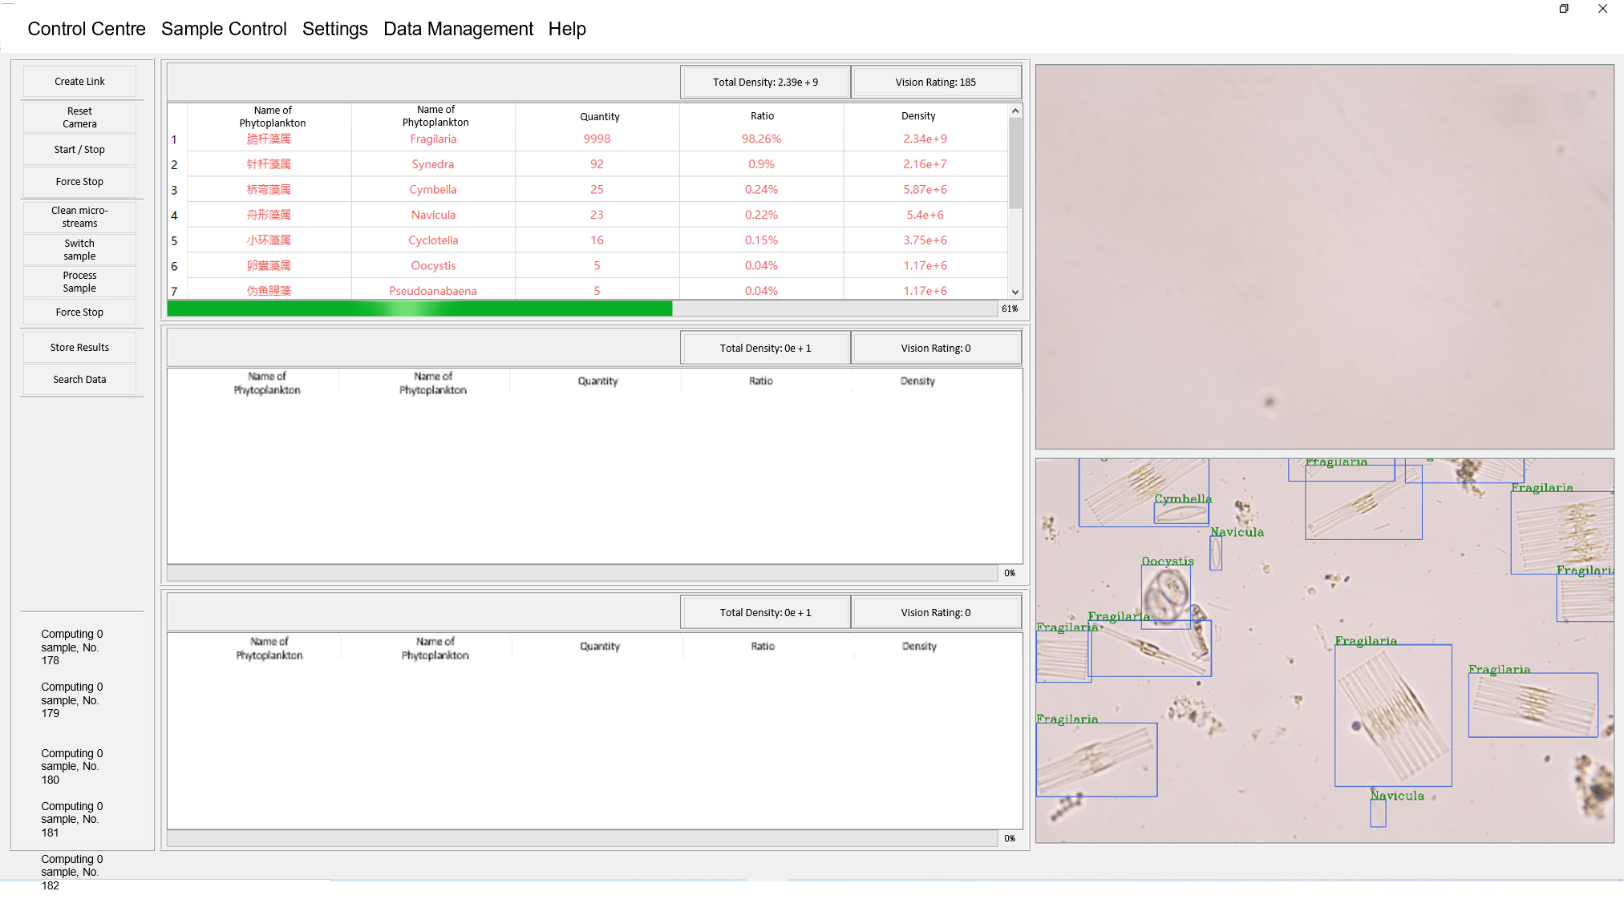This screenshot has width=1624, height=899.
Task: Click the Vision Rating: 185 box
Action: pyautogui.click(x=935, y=83)
